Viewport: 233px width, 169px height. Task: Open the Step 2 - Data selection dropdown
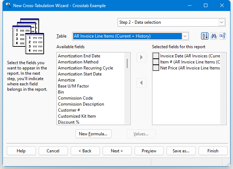[x=222, y=22]
